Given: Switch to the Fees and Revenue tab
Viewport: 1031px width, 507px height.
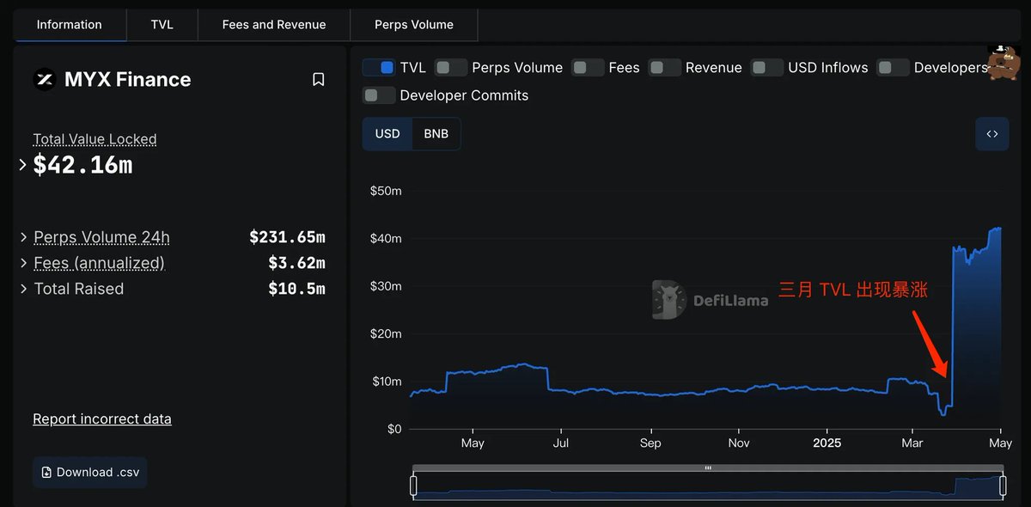Looking at the screenshot, I should [274, 24].
